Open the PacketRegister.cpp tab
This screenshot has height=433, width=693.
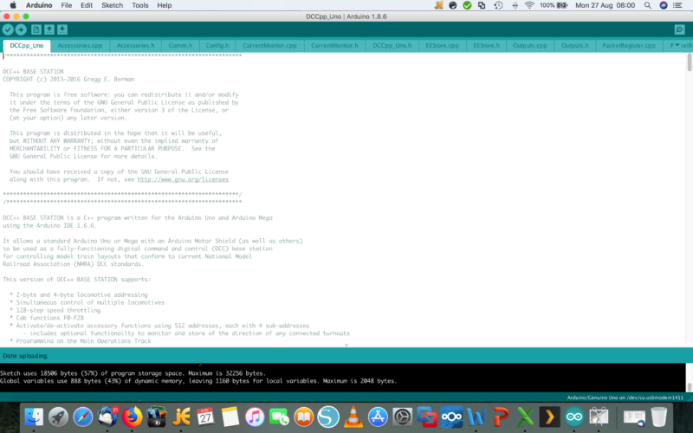pyautogui.click(x=629, y=46)
